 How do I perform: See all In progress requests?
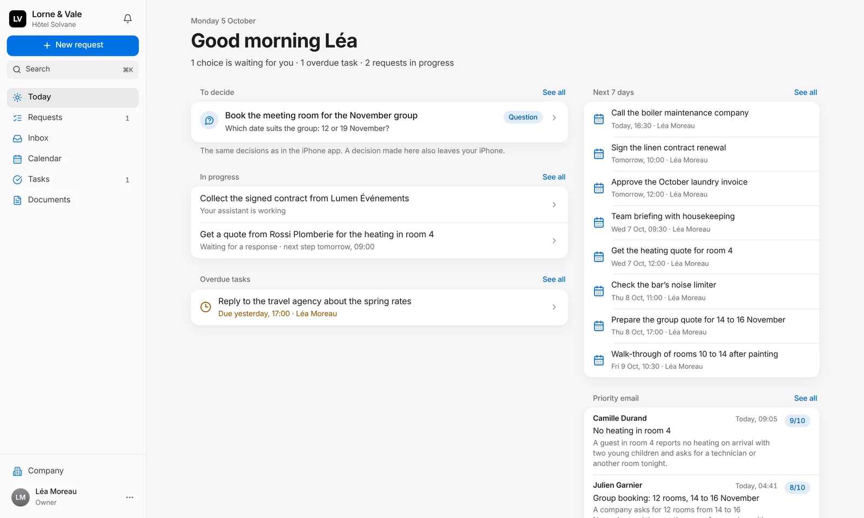click(554, 177)
